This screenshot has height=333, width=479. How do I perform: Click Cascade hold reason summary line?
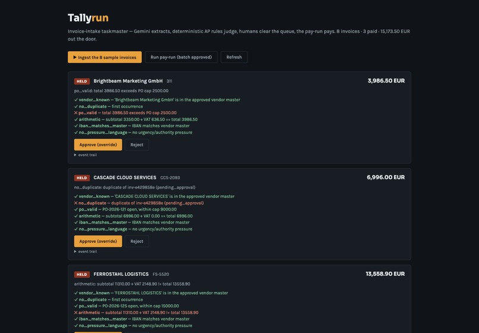(135, 187)
